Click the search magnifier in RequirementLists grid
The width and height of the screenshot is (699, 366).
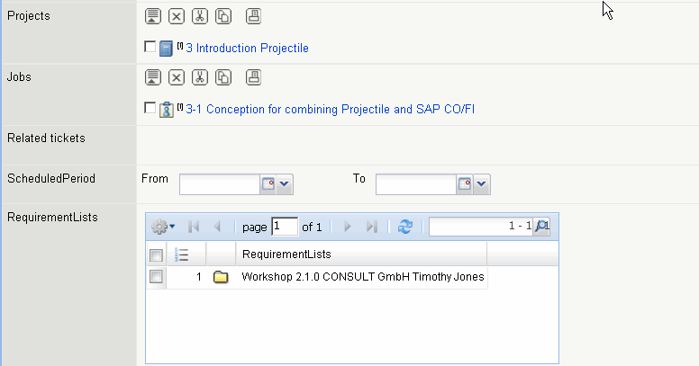(x=541, y=228)
